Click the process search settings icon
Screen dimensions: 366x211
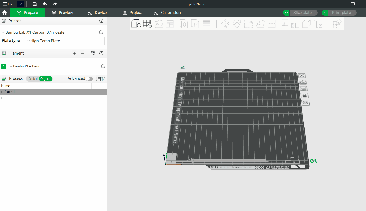point(103,79)
